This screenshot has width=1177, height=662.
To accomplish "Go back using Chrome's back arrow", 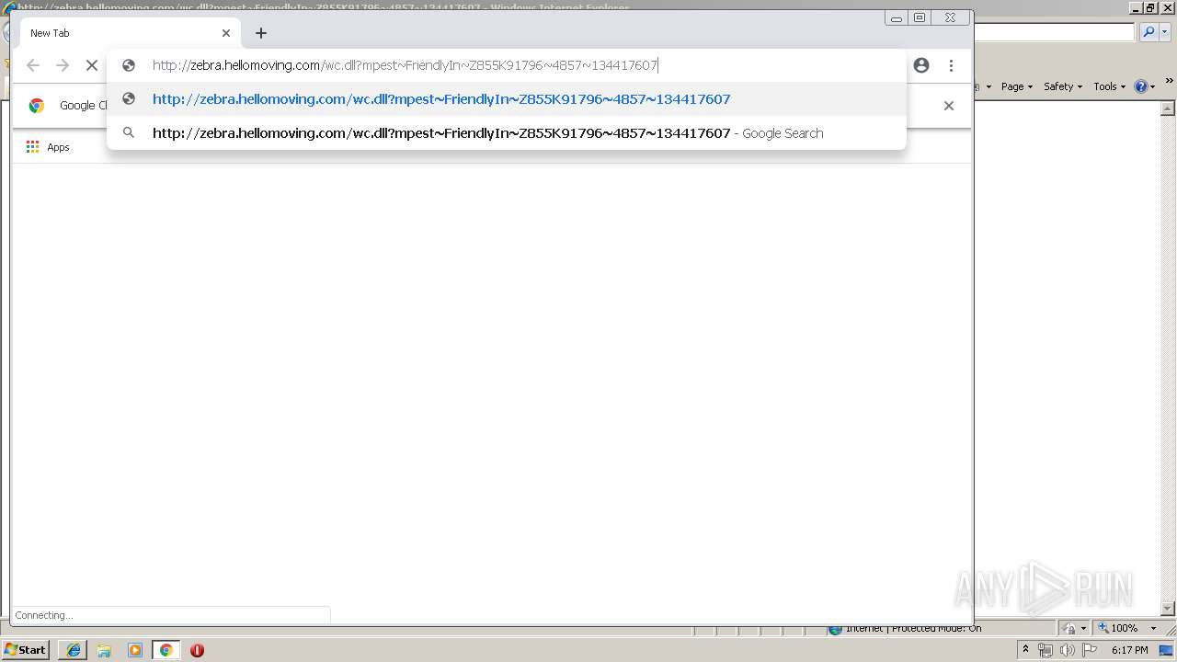I will [33, 65].
